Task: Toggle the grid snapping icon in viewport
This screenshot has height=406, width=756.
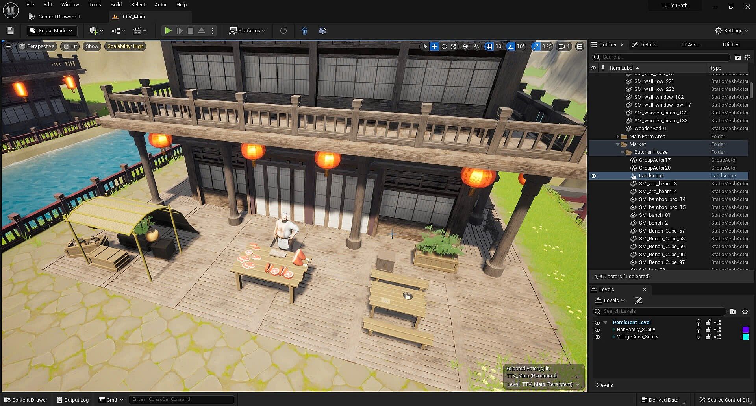Action: click(x=489, y=46)
